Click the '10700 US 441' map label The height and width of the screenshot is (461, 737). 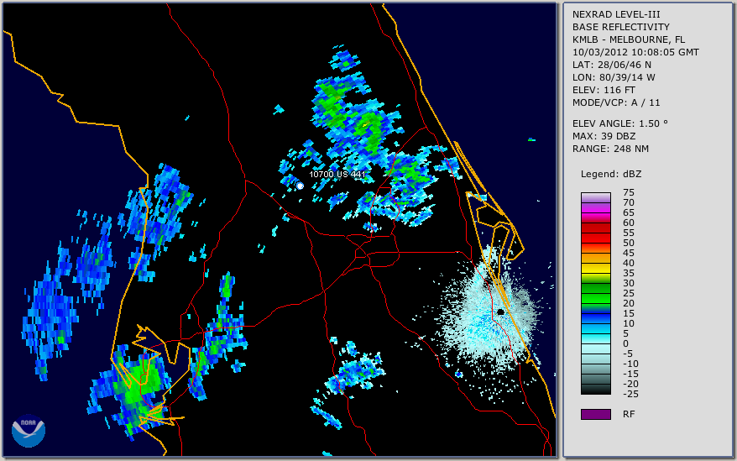(x=337, y=174)
